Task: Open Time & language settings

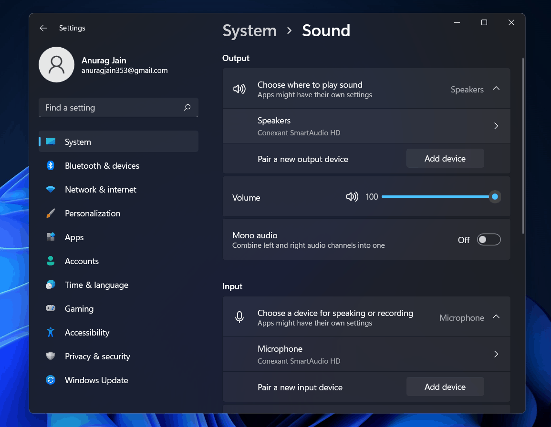Action: (x=118, y=285)
